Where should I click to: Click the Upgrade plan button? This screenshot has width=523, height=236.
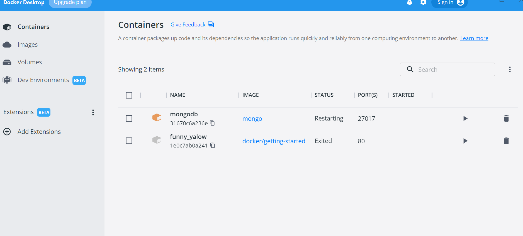point(70,3)
